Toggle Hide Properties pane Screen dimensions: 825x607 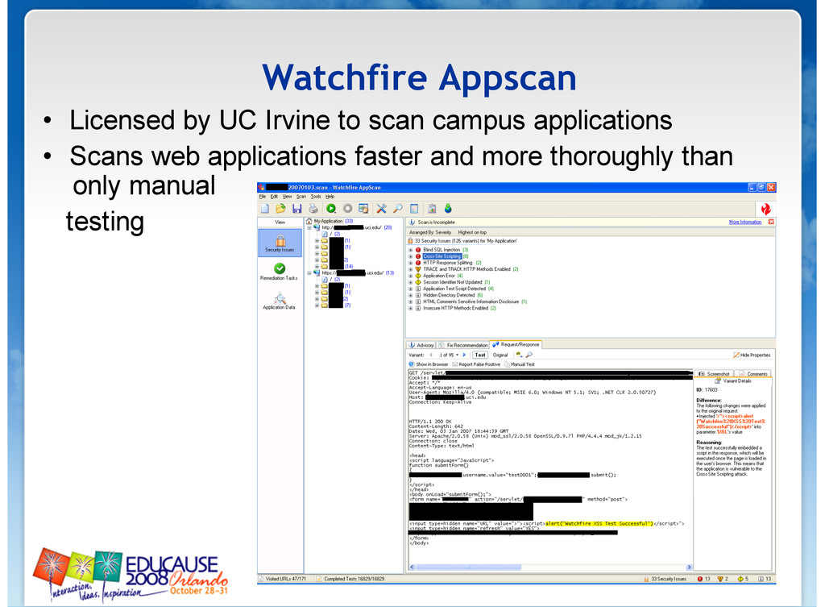pyautogui.click(x=752, y=355)
